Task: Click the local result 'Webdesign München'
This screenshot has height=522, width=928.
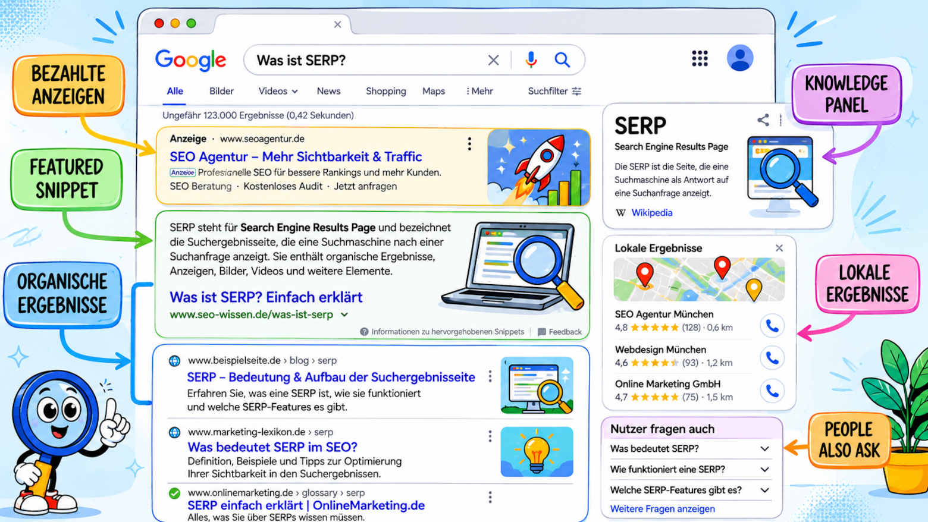Action: (660, 350)
